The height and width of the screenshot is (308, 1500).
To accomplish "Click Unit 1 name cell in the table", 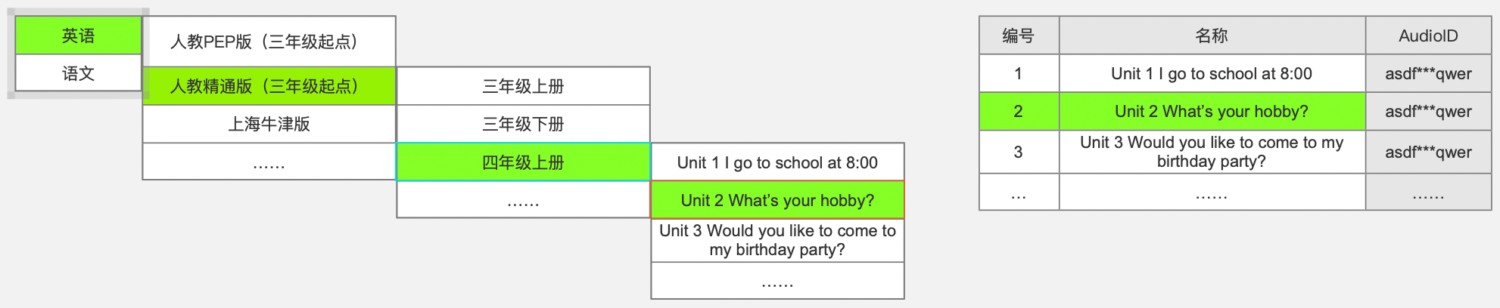I will [1212, 73].
